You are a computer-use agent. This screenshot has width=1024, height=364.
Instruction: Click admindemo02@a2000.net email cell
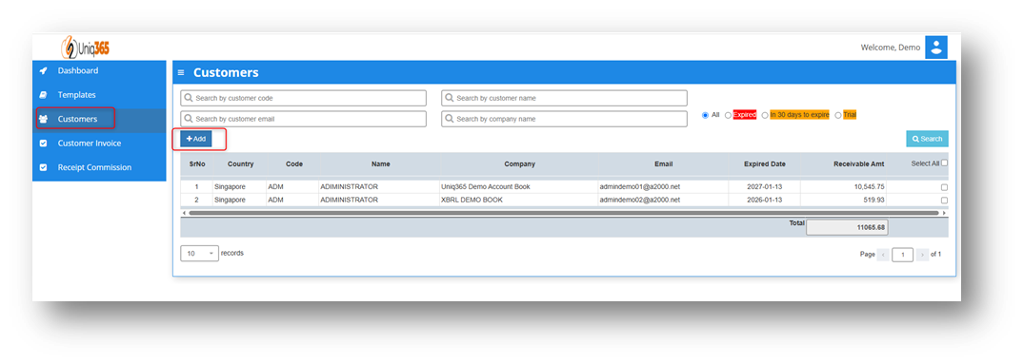(x=664, y=200)
